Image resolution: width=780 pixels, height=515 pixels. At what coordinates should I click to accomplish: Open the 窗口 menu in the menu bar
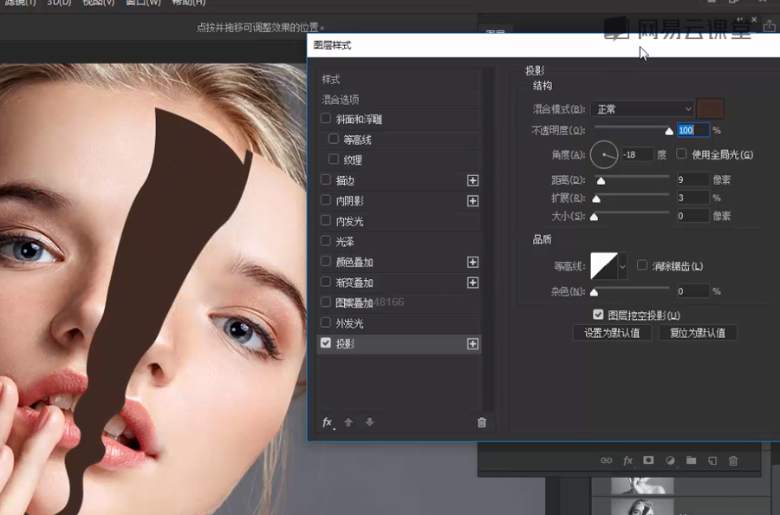click(143, 3)
